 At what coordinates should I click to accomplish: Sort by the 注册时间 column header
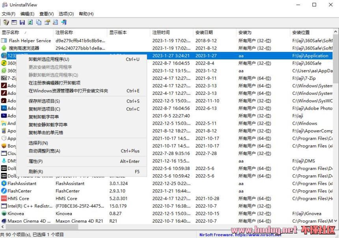coord(171,33)
